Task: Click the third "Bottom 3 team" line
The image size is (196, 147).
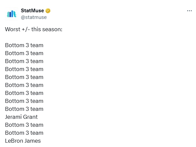Action: click(24, 61)
